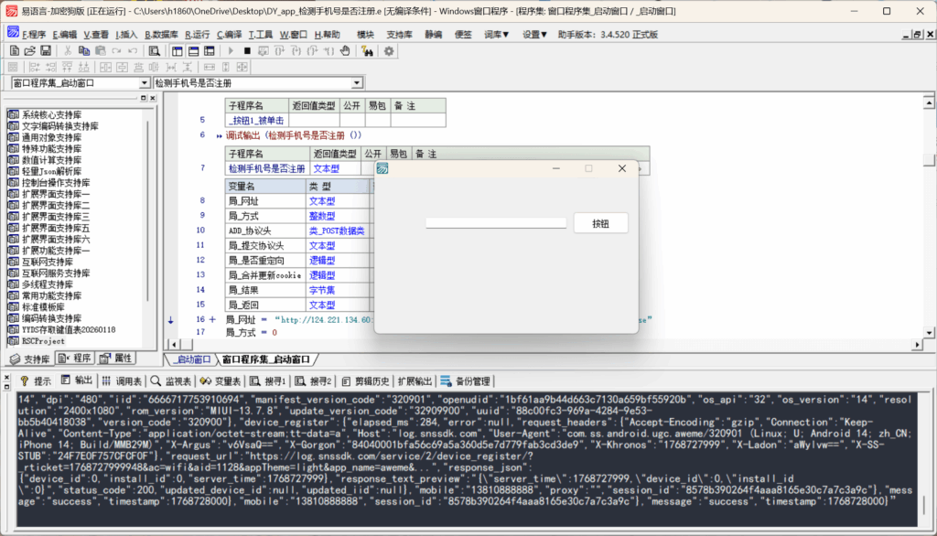Screen dimensions: 937x536
Task: Open the C.编译 menu
Action: click(x=231, y=34)
